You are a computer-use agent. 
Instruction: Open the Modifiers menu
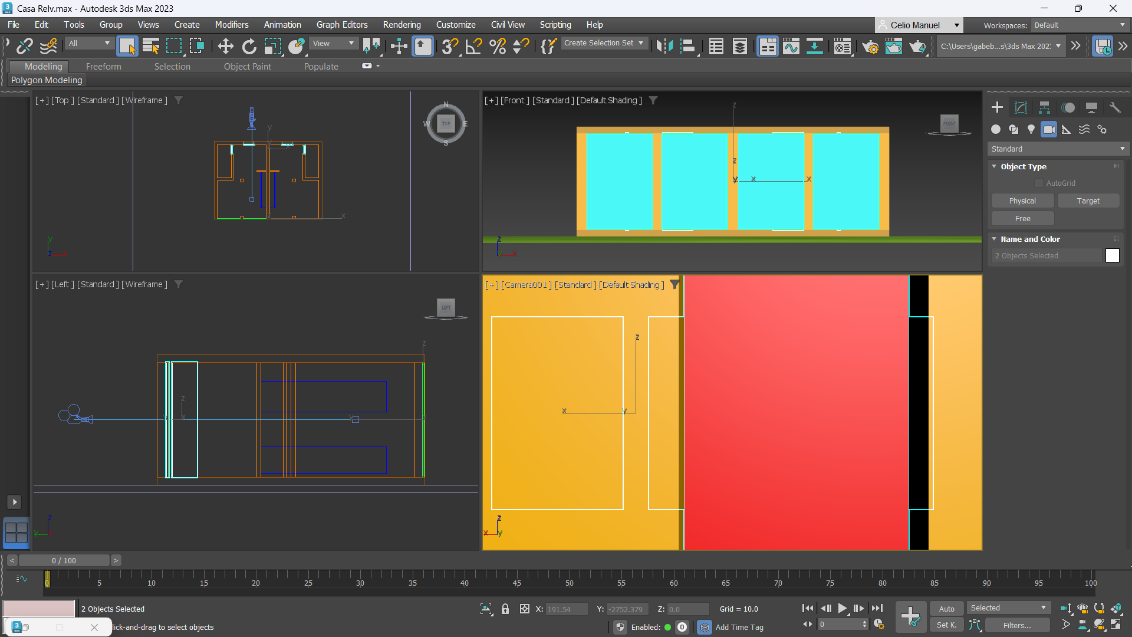click(x=231, y=25)
